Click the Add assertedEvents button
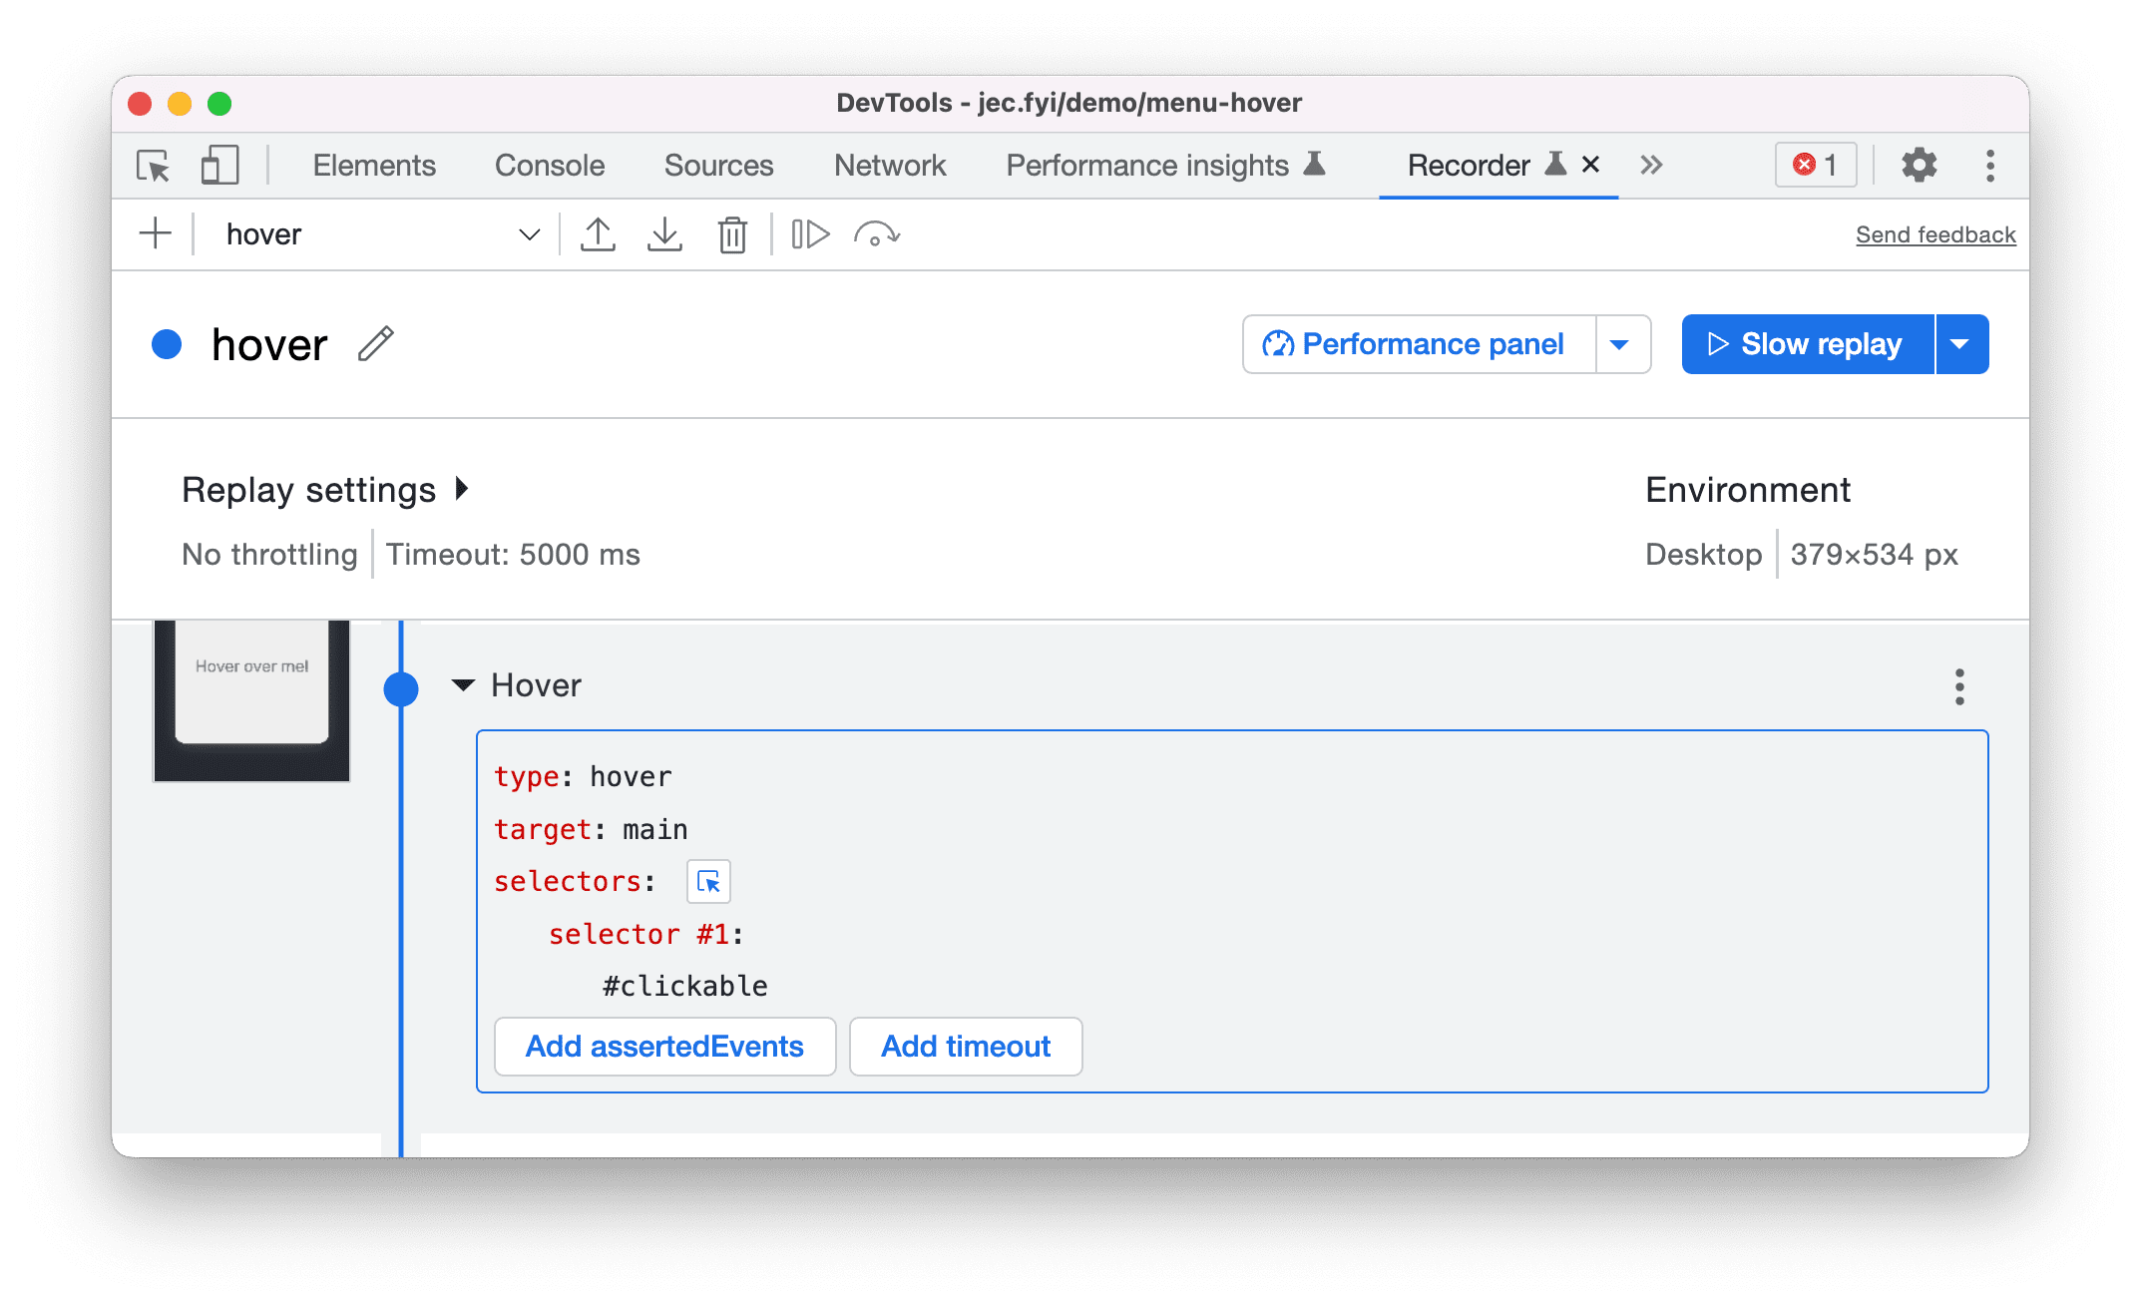 point(663,1048)
